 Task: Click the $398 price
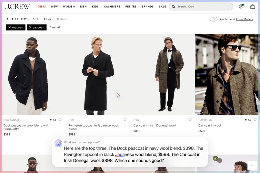click(x=7, y=134)
